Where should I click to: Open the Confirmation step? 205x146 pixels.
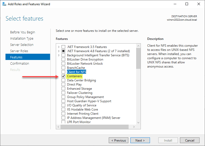coord(20,63)
